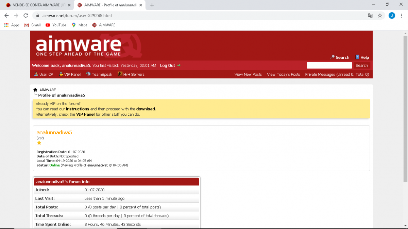The image size is (408, 229).
Task: Switch to the VENDE-SE CONTA AIM WARE tab
Action: point(38,5)
